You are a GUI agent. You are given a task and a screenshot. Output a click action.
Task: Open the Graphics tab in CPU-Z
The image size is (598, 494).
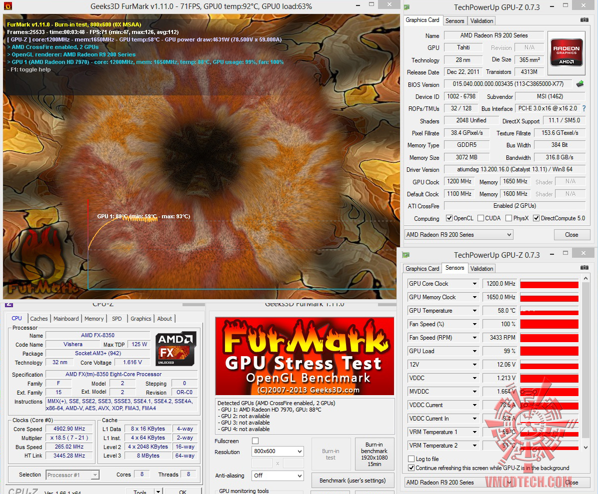point(140,319)
